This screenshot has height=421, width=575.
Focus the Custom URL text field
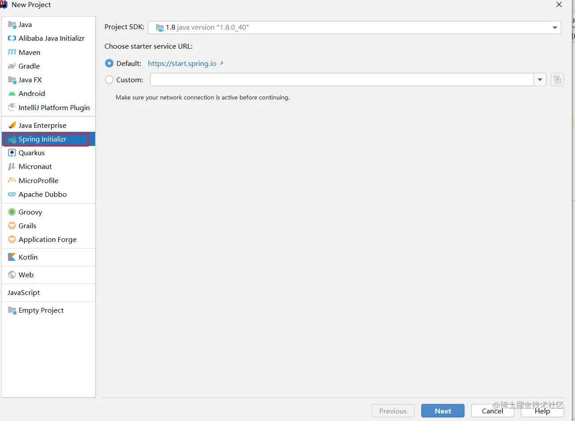[x=342, y=80]
